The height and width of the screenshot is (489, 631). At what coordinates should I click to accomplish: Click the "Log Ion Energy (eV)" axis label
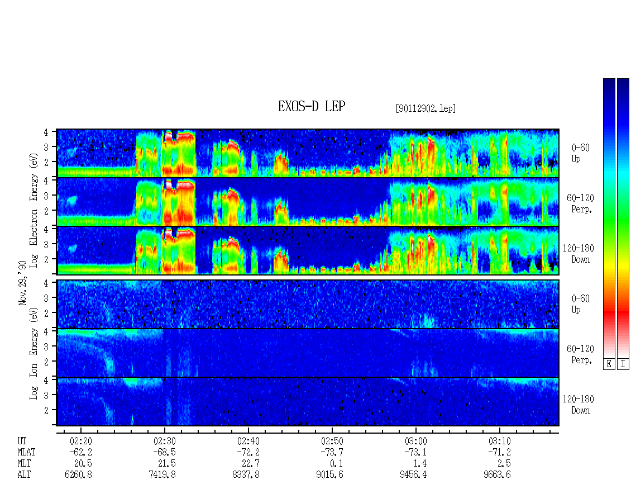(x=34, y=353)
